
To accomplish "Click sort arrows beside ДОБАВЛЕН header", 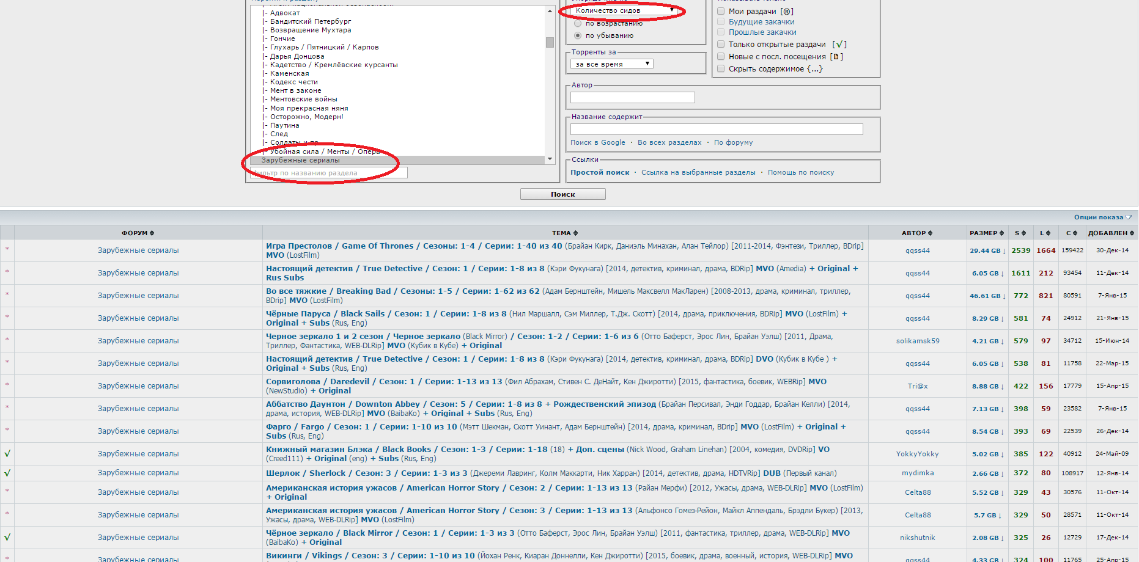I will [x=1132, y=233].
